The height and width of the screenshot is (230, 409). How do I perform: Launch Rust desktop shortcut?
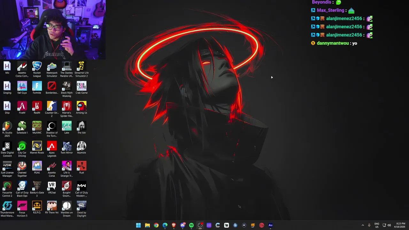(81, 168)
